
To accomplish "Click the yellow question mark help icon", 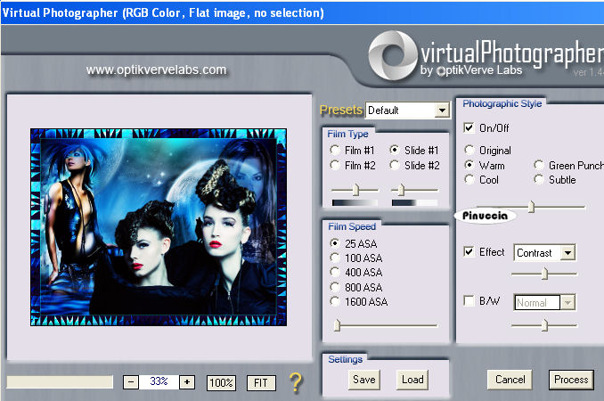I will coord(296,382).
